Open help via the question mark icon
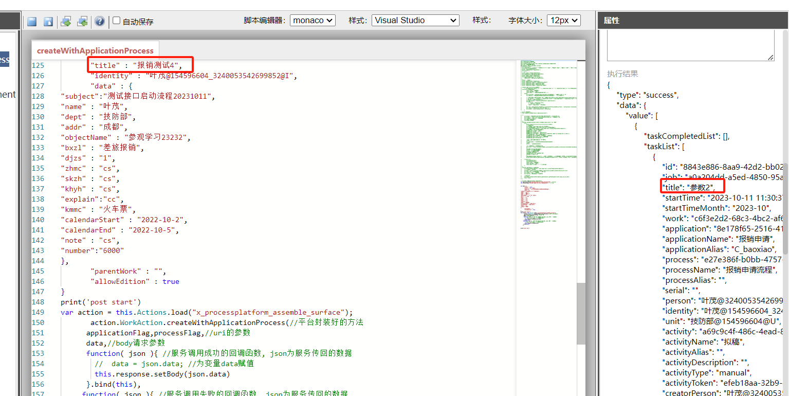Screen dimensions: 789x396 pyautogui.click(x=100, y=21)
